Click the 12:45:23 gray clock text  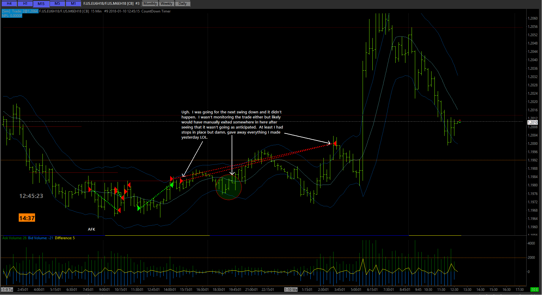(31, 196)
